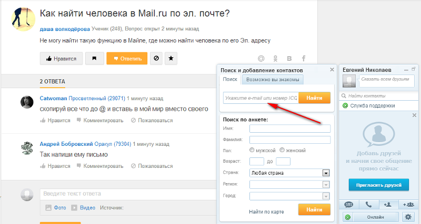421x224 pixels.
Task: Click the bookmark flag icon under the question
Action: pos(95,58)
